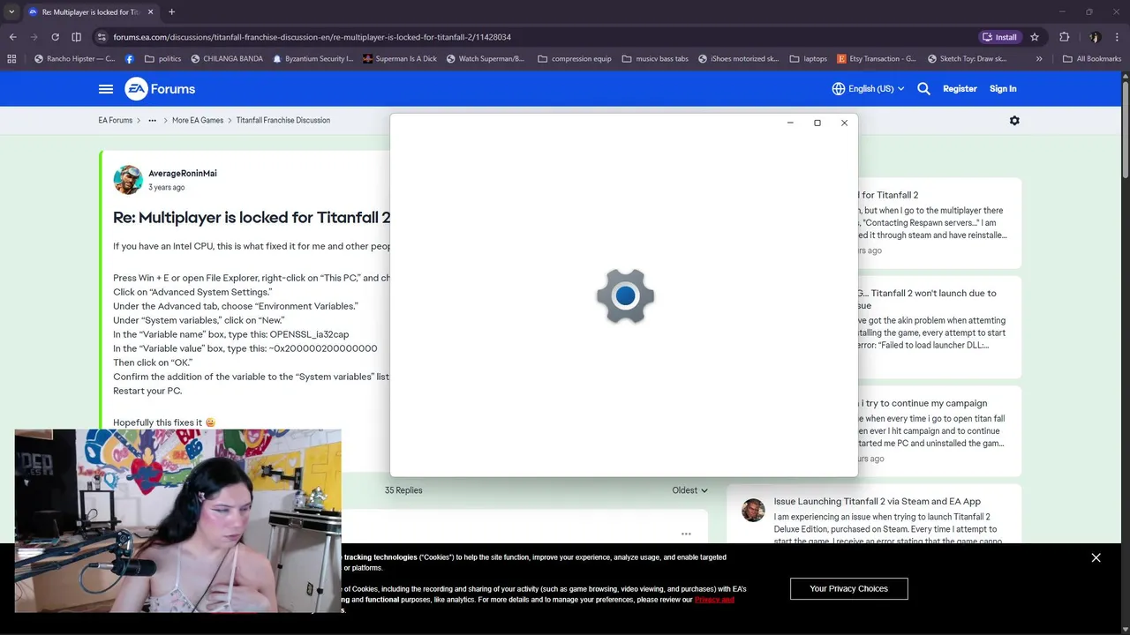This screenshot has height=635, width=1130.
Task: Bookmark this page with the star
Action: click(x=1035, y=37)
